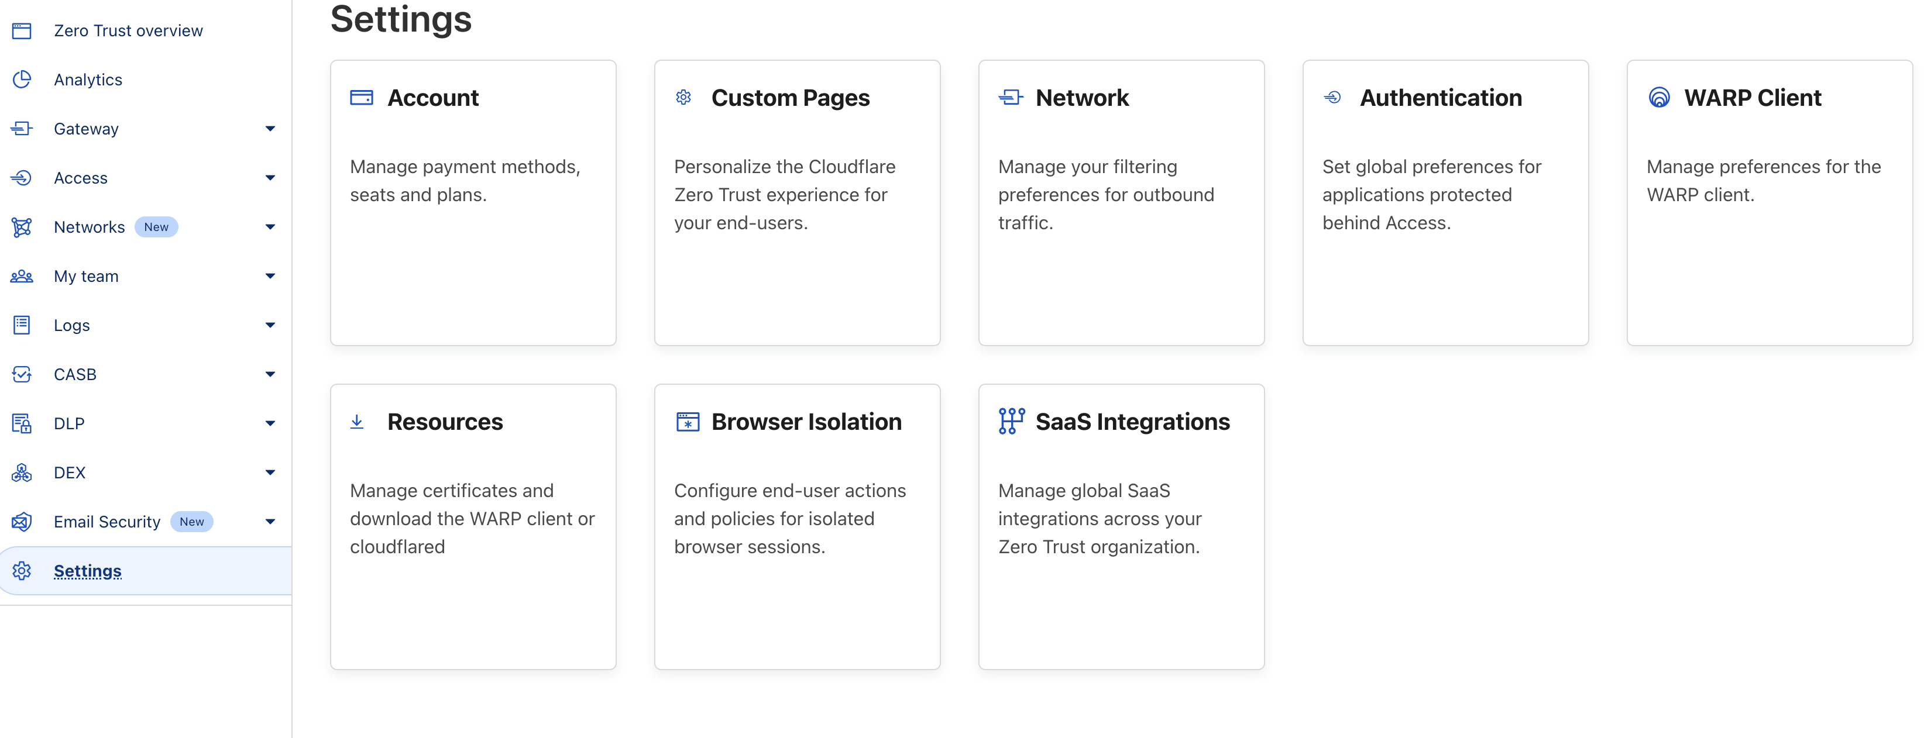The width and height of the screenshot is (1924, 738).
Task: Select Settings in the sidebar
Action: [x=87, y=571]
